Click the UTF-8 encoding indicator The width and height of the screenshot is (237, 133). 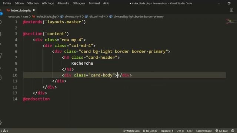click(180, 131)
